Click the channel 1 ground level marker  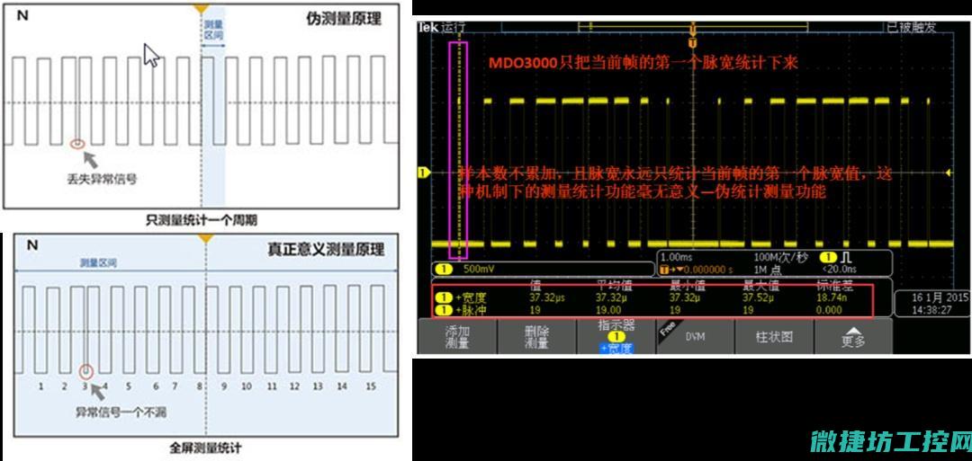point(423,172)
